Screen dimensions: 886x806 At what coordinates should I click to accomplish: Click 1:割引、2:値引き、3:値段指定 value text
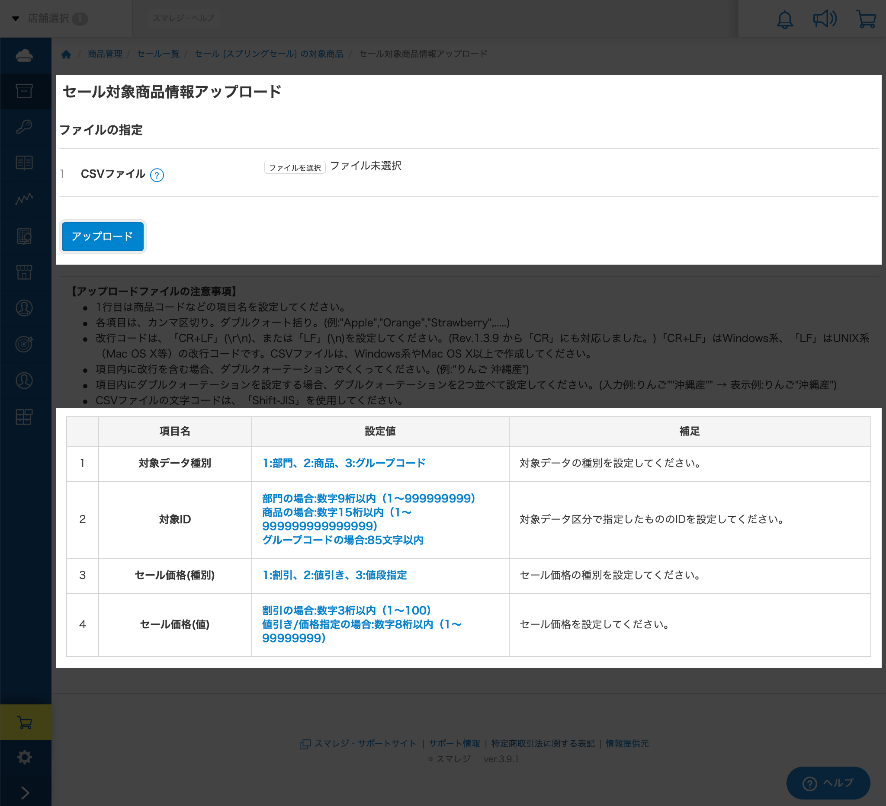tap(334, 576)
